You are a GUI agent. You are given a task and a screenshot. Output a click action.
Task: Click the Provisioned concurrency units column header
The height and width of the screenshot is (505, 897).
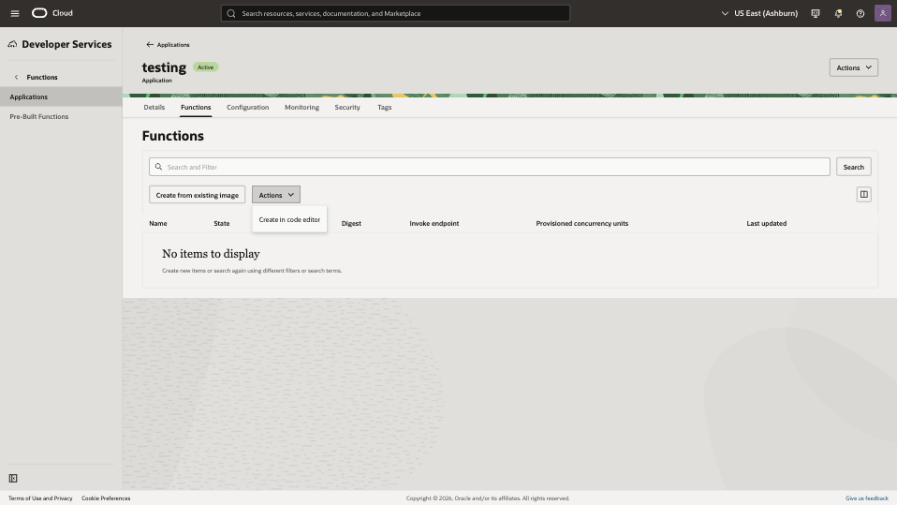click(x=581, y=223)
